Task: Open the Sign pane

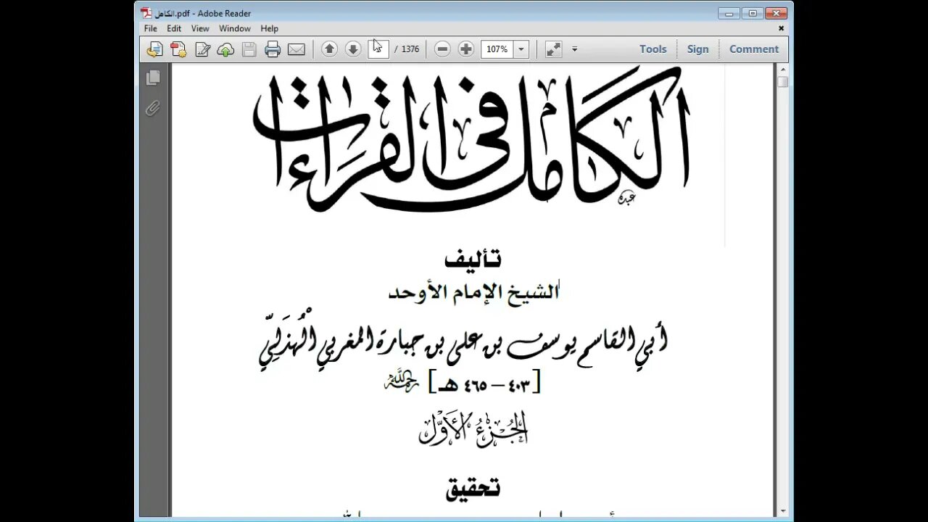Action: tap(697, 49)
